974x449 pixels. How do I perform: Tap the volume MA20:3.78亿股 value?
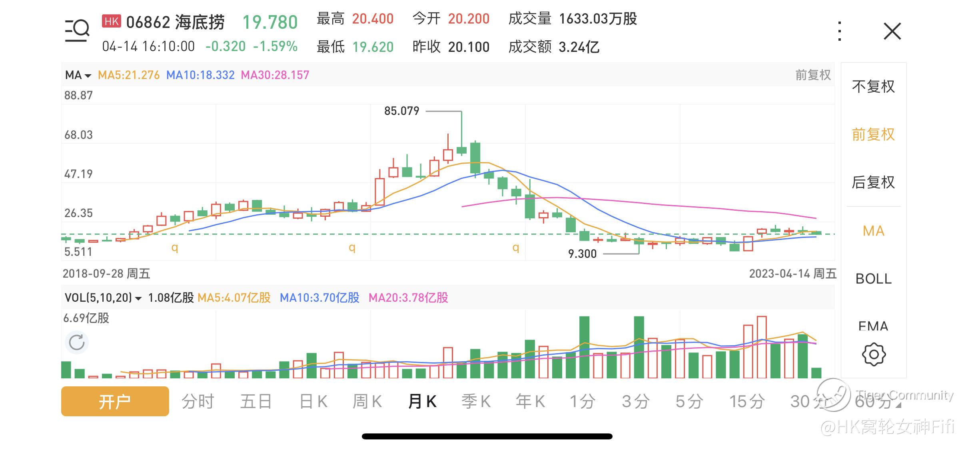pyautogui.click(x=408, y=298)
